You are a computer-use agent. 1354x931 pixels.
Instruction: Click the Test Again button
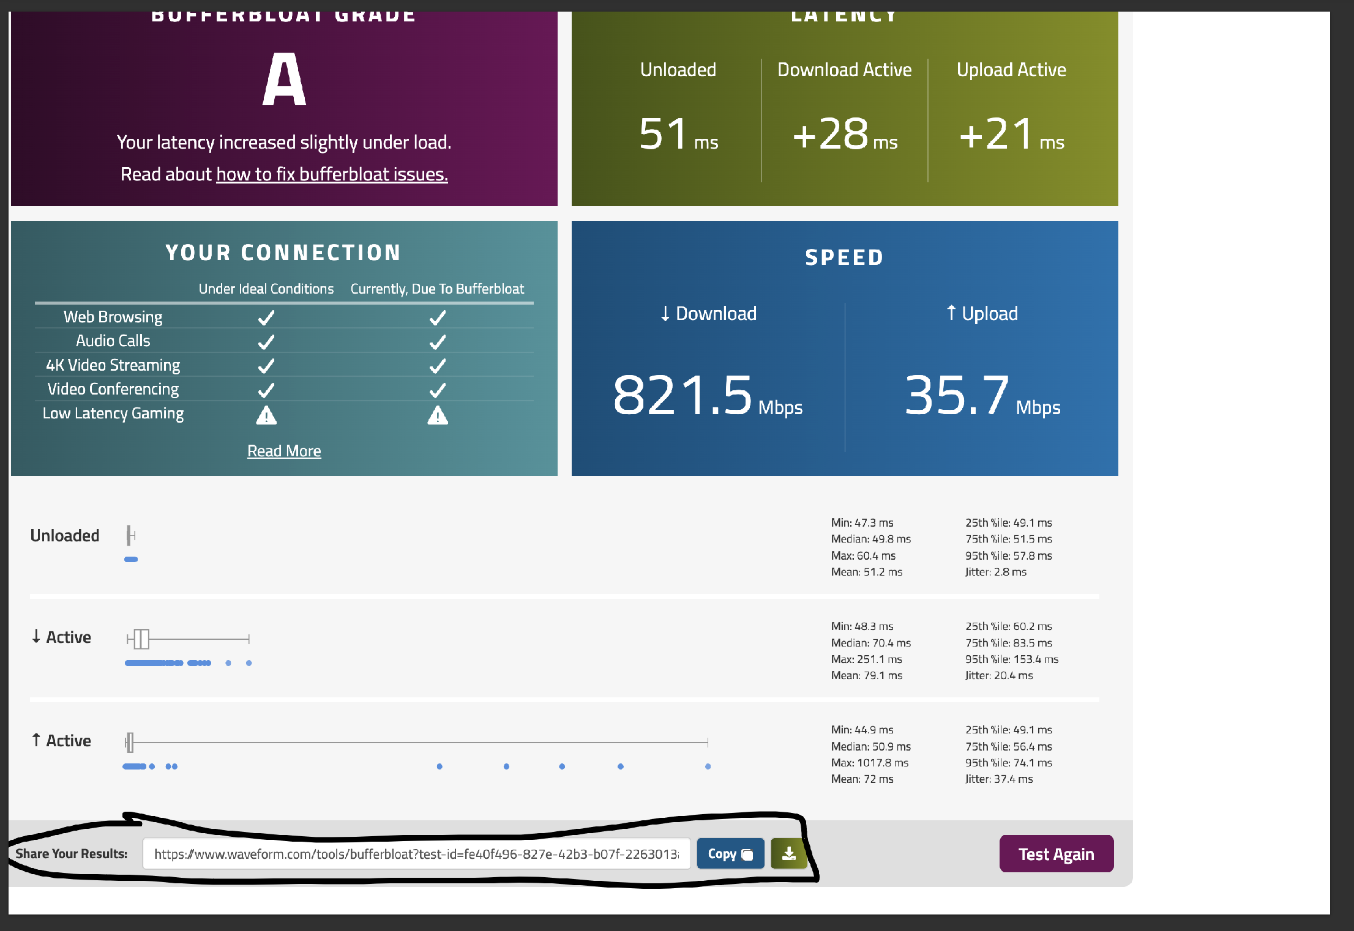(x=1056, y=854)
